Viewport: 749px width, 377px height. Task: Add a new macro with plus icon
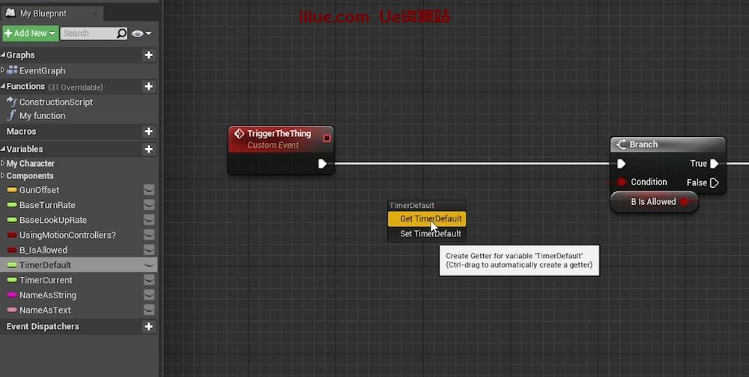(148, 132)
